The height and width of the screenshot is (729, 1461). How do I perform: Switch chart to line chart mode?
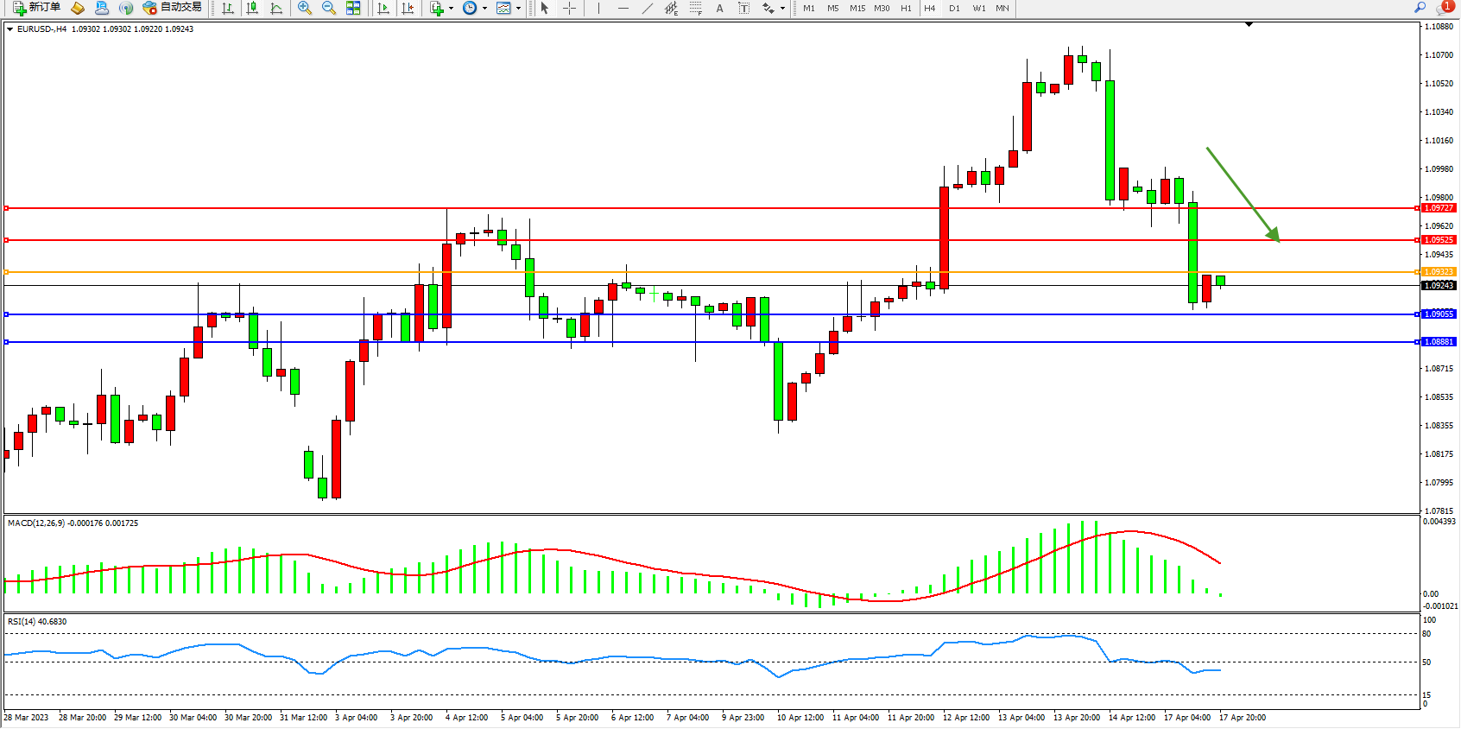point(276,8)
